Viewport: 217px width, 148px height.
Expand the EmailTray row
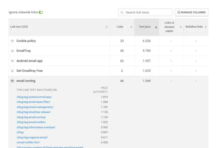[x=12, y=51]
